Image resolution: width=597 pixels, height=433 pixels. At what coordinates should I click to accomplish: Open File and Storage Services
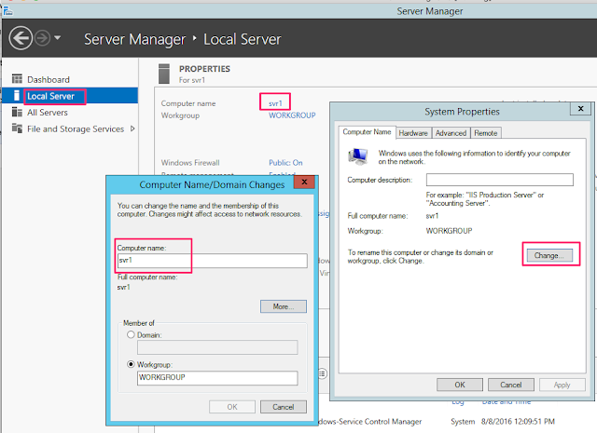point(76,129)
